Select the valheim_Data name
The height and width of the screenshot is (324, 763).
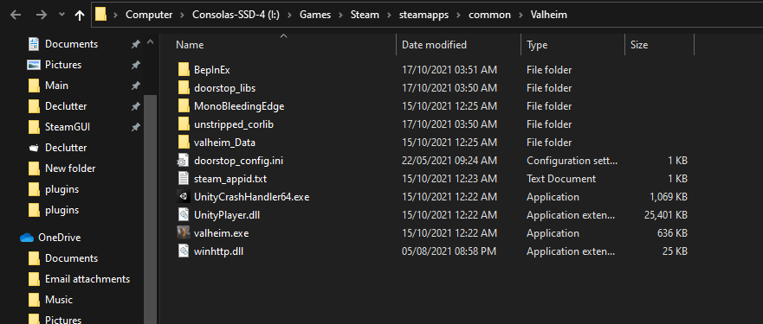[224, 143]
